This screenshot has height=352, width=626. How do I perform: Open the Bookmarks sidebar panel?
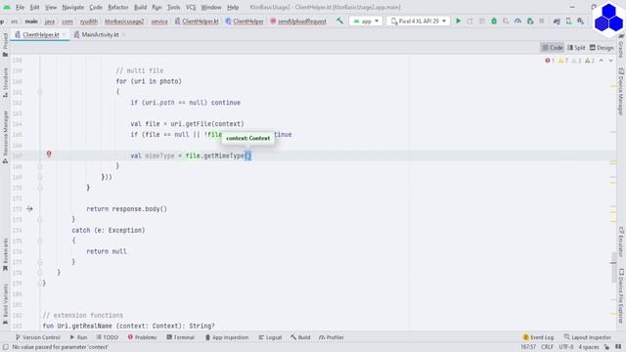[5, 254]
